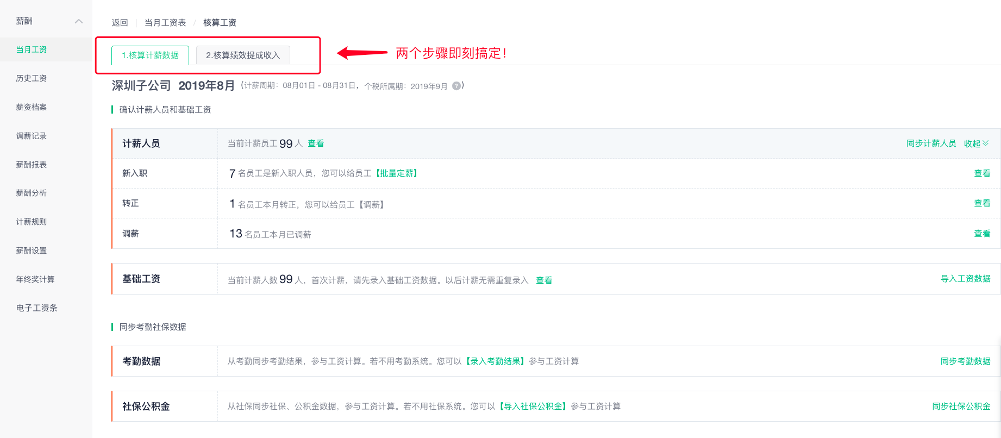Screen dimensions: 1001x438
Task: Click the 【导入社保公积金】 link
Action: pyautogui.click(x=533, y=406)
